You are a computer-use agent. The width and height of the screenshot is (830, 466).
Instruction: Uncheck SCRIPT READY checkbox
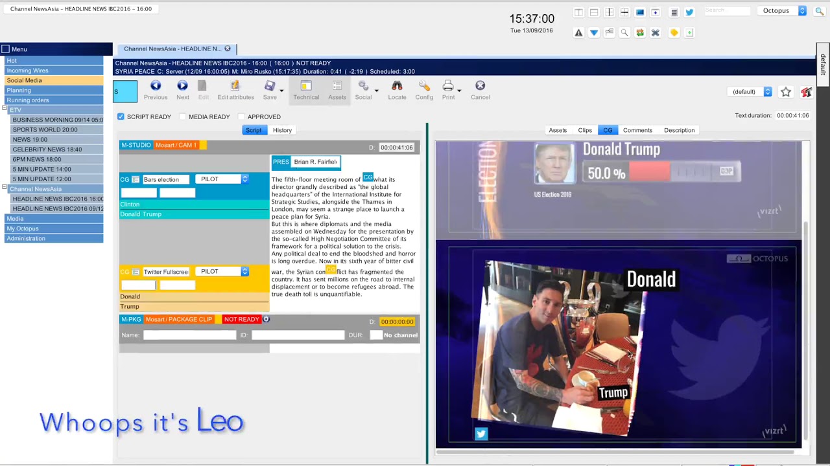pos(121,116)
